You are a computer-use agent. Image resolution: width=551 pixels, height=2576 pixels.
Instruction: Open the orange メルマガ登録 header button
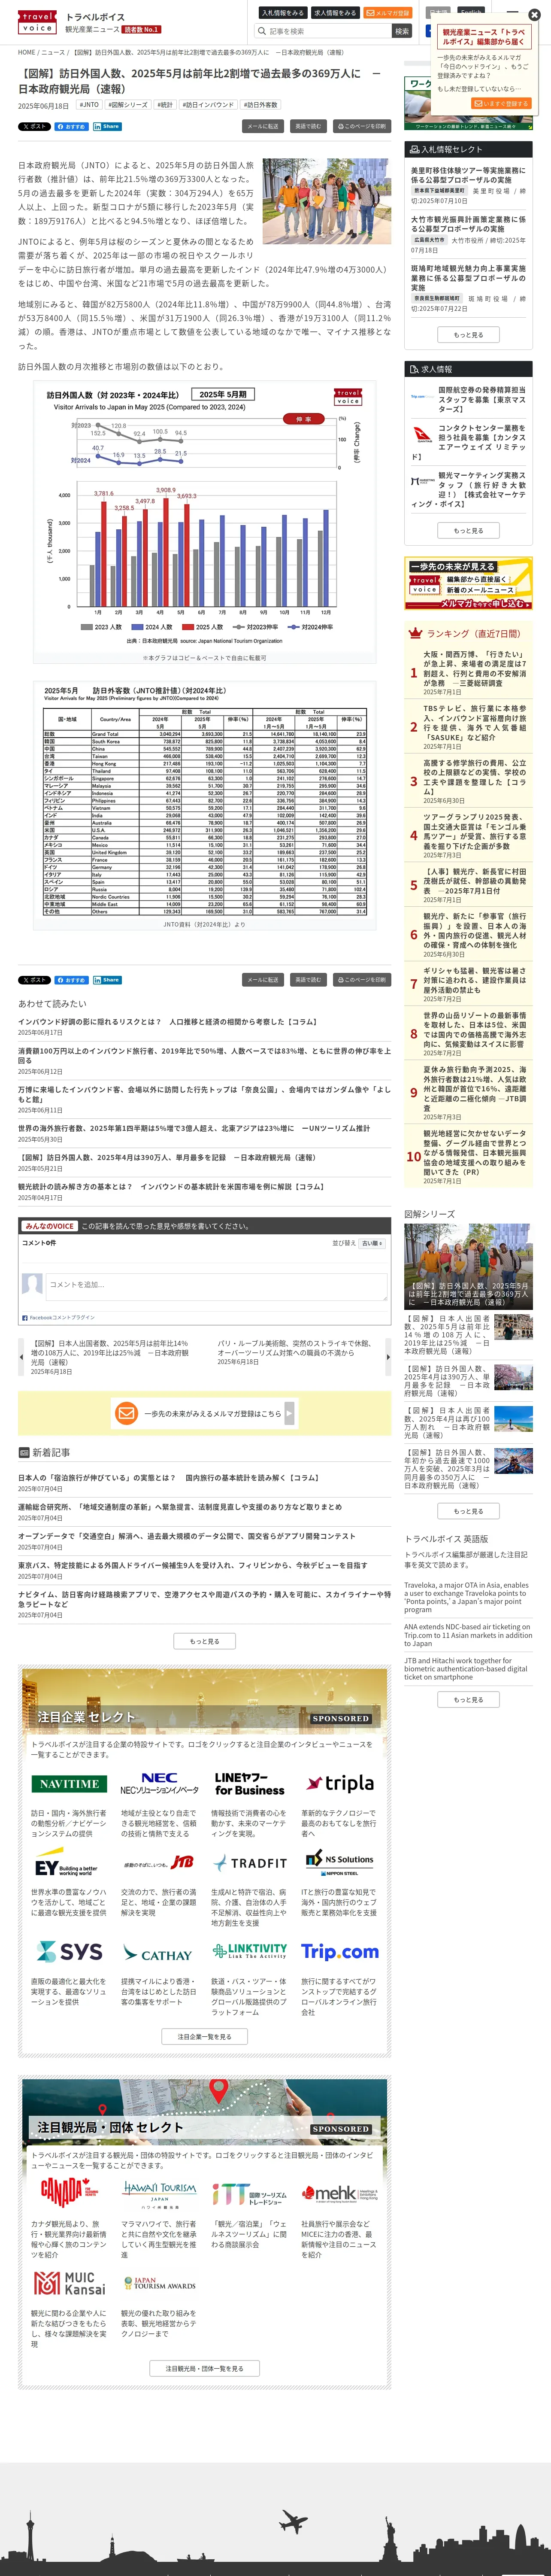(387, 13)
